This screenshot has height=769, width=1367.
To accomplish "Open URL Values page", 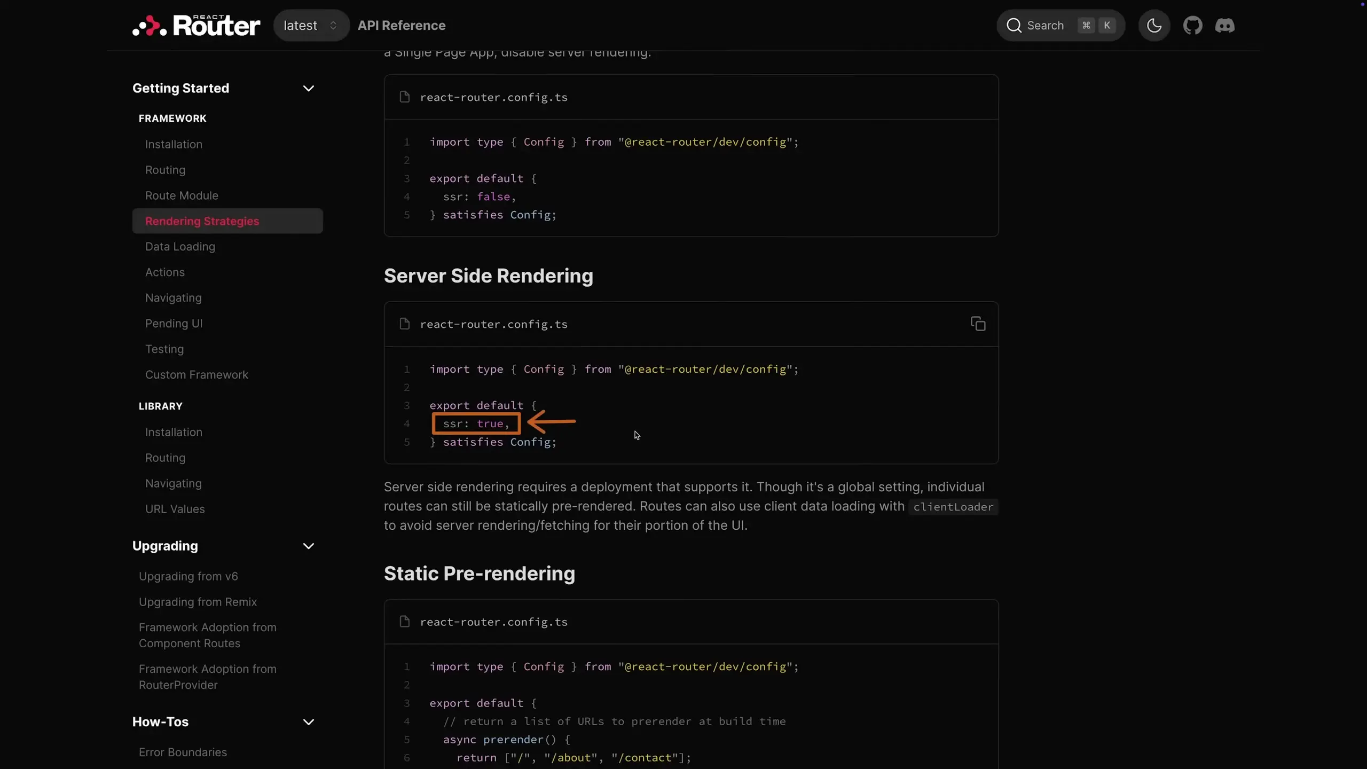I will click(x=175, y=509).
